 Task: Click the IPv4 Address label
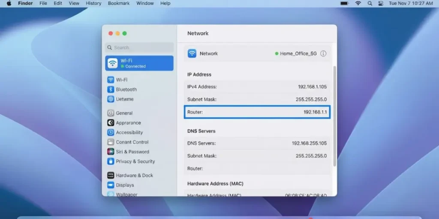202,86
